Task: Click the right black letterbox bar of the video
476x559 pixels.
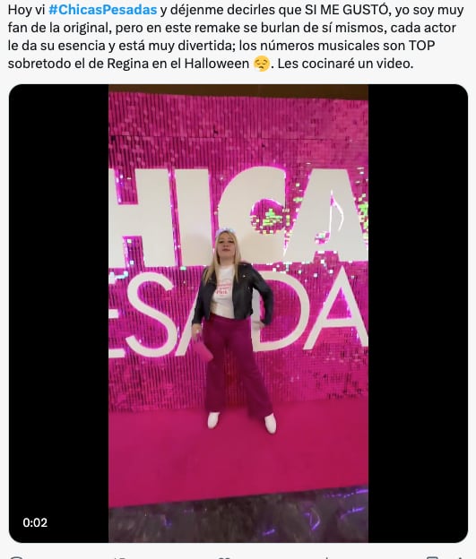Action: tap(418, 314)
